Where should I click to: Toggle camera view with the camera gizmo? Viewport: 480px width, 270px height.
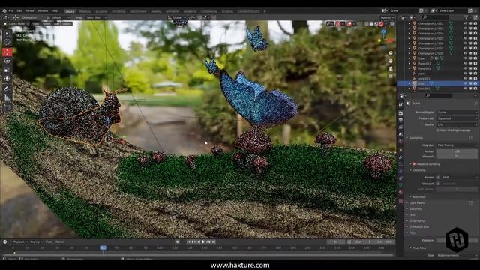click(391, 68)
